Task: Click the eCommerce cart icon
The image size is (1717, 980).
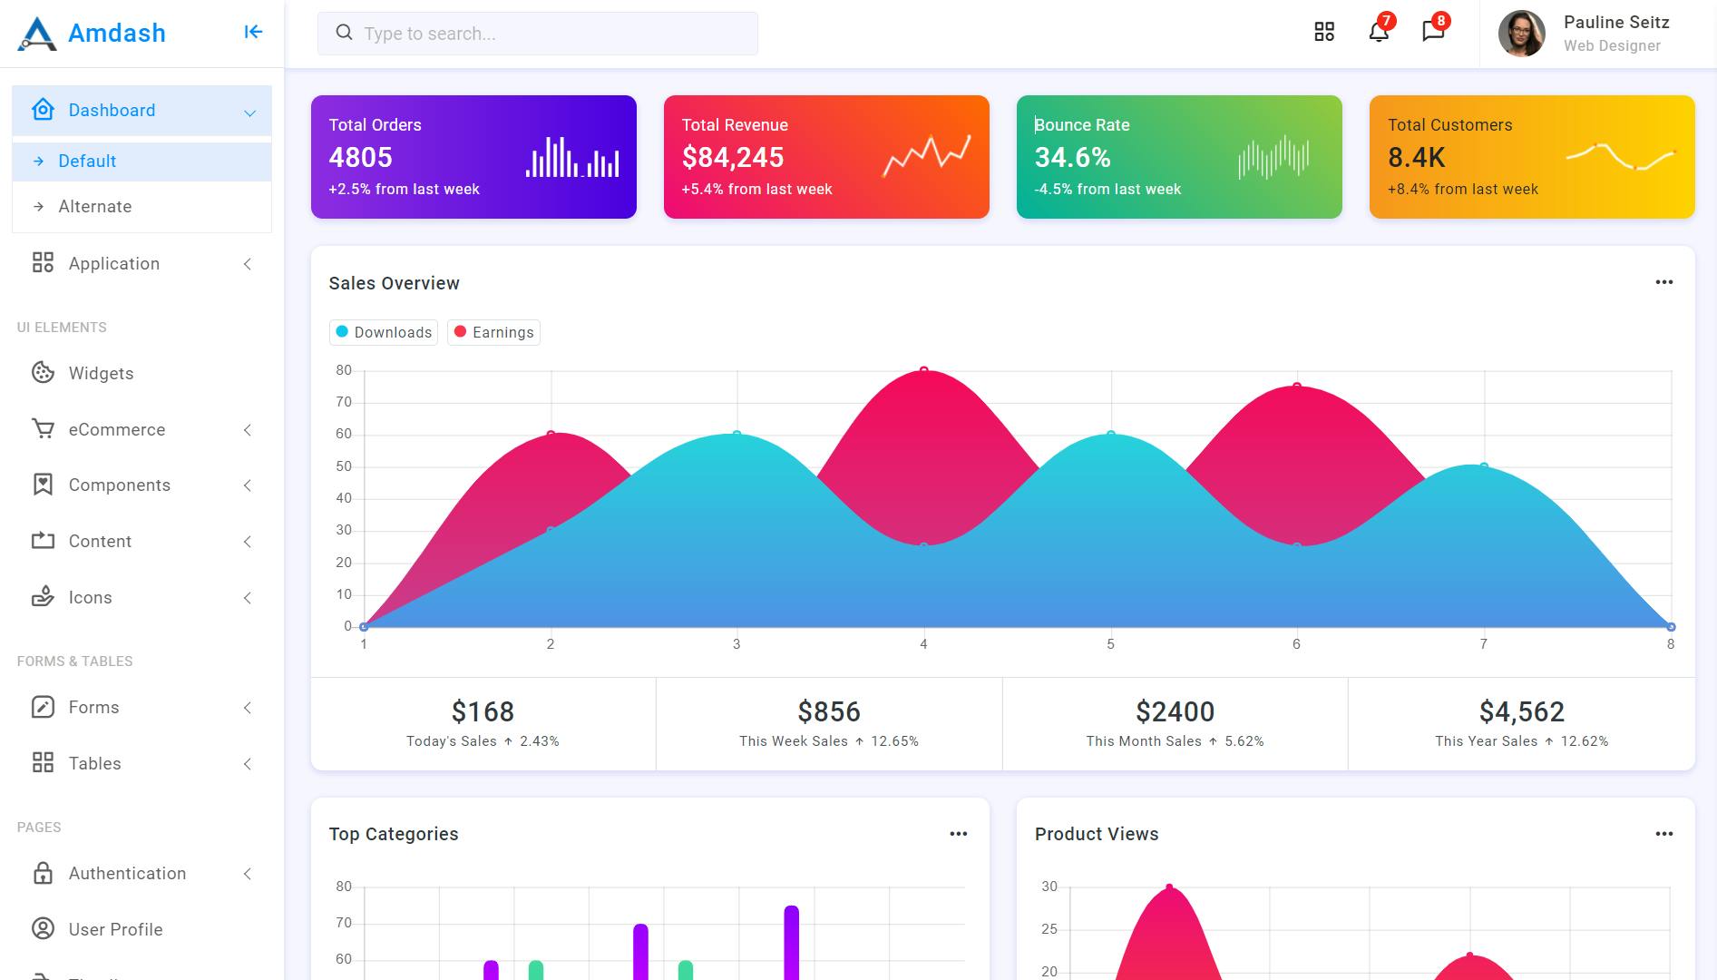Action: (43, 429)
